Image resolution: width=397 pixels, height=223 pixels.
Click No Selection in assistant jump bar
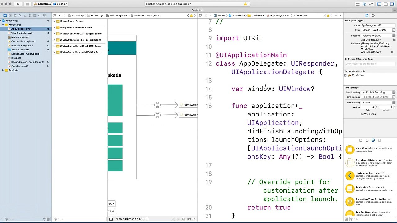tap(300, 15)
